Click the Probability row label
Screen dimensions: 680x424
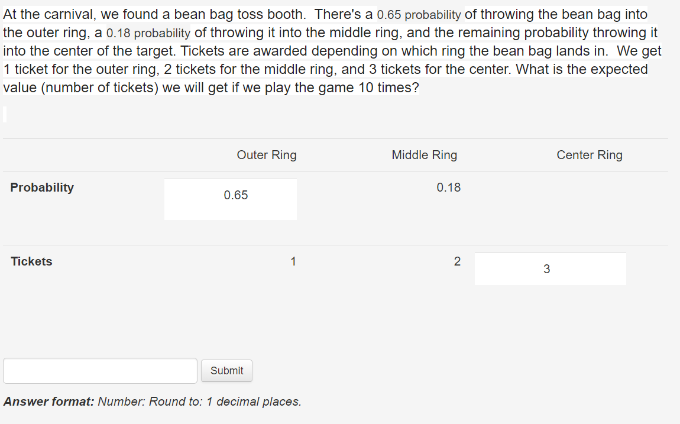click(x=41, y=187)
